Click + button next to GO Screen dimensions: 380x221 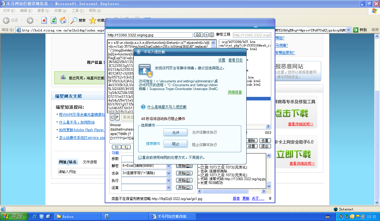pos(206,35)
